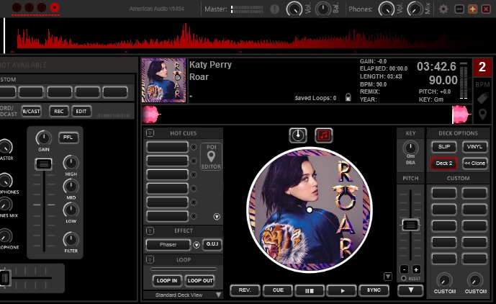Click the channel GAIN knob
Screen dimensions: 496x304
click(44, 138)
